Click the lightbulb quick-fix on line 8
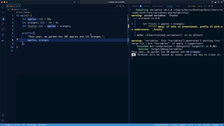This screenshot has height=126, width=224. pyautogui.click(x=17, y=39)
